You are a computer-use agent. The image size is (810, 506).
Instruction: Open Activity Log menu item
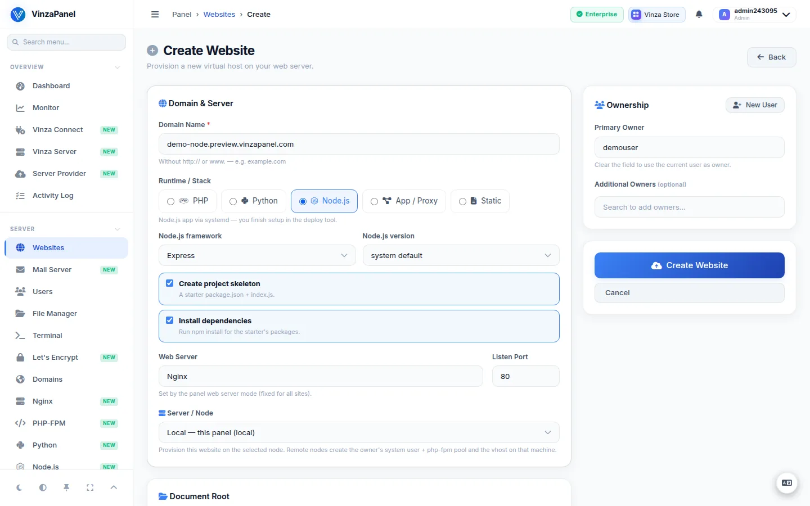66,196
